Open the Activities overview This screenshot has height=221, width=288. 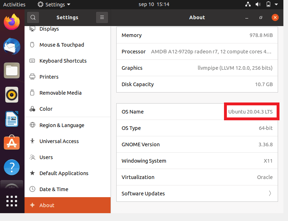(x=14, y=4)
